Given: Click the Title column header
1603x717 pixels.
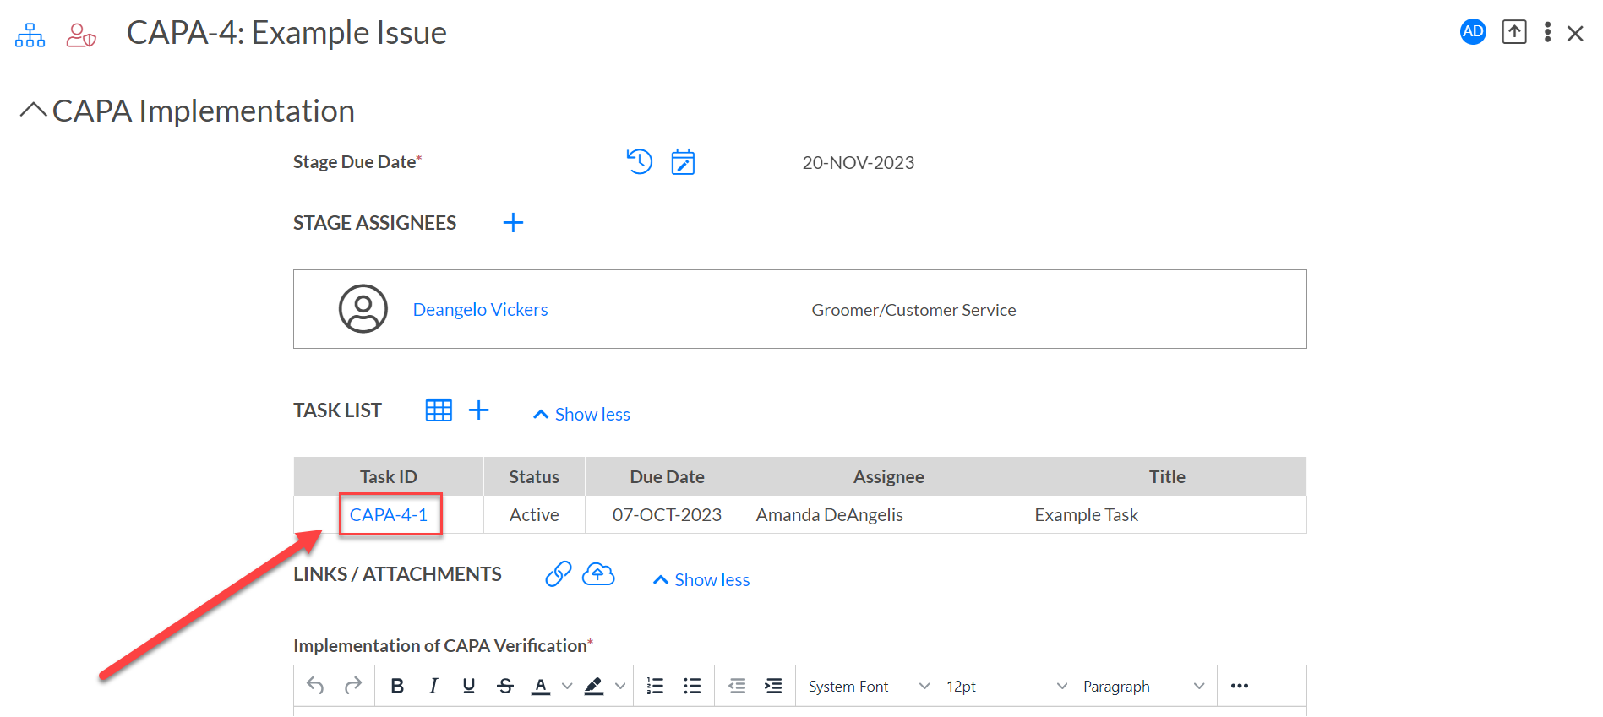Looking at the screenshot, I should pyautogui.click(x=1167, y=477).
